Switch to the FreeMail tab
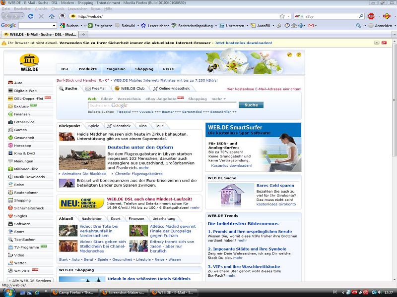This screenshot has height=297, width=397. (x=96, y=89)
